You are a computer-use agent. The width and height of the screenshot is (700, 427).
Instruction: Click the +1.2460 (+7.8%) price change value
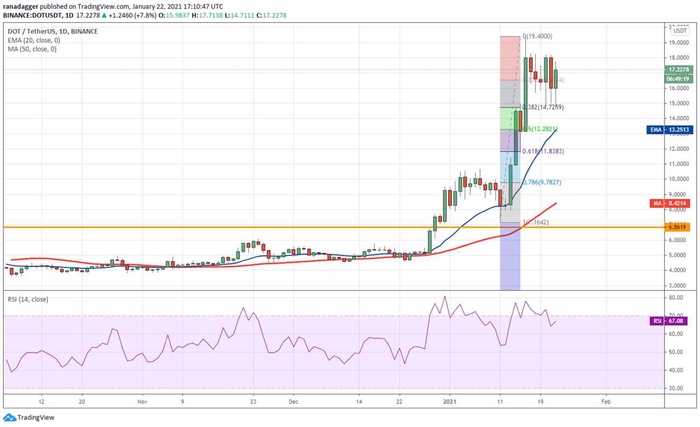coord(132,15)
